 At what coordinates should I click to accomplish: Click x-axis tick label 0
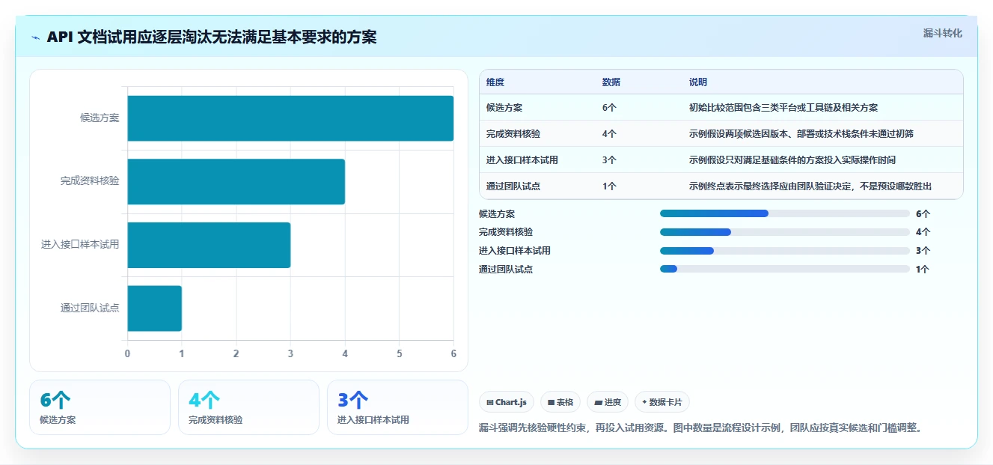(x=127, y=353)
